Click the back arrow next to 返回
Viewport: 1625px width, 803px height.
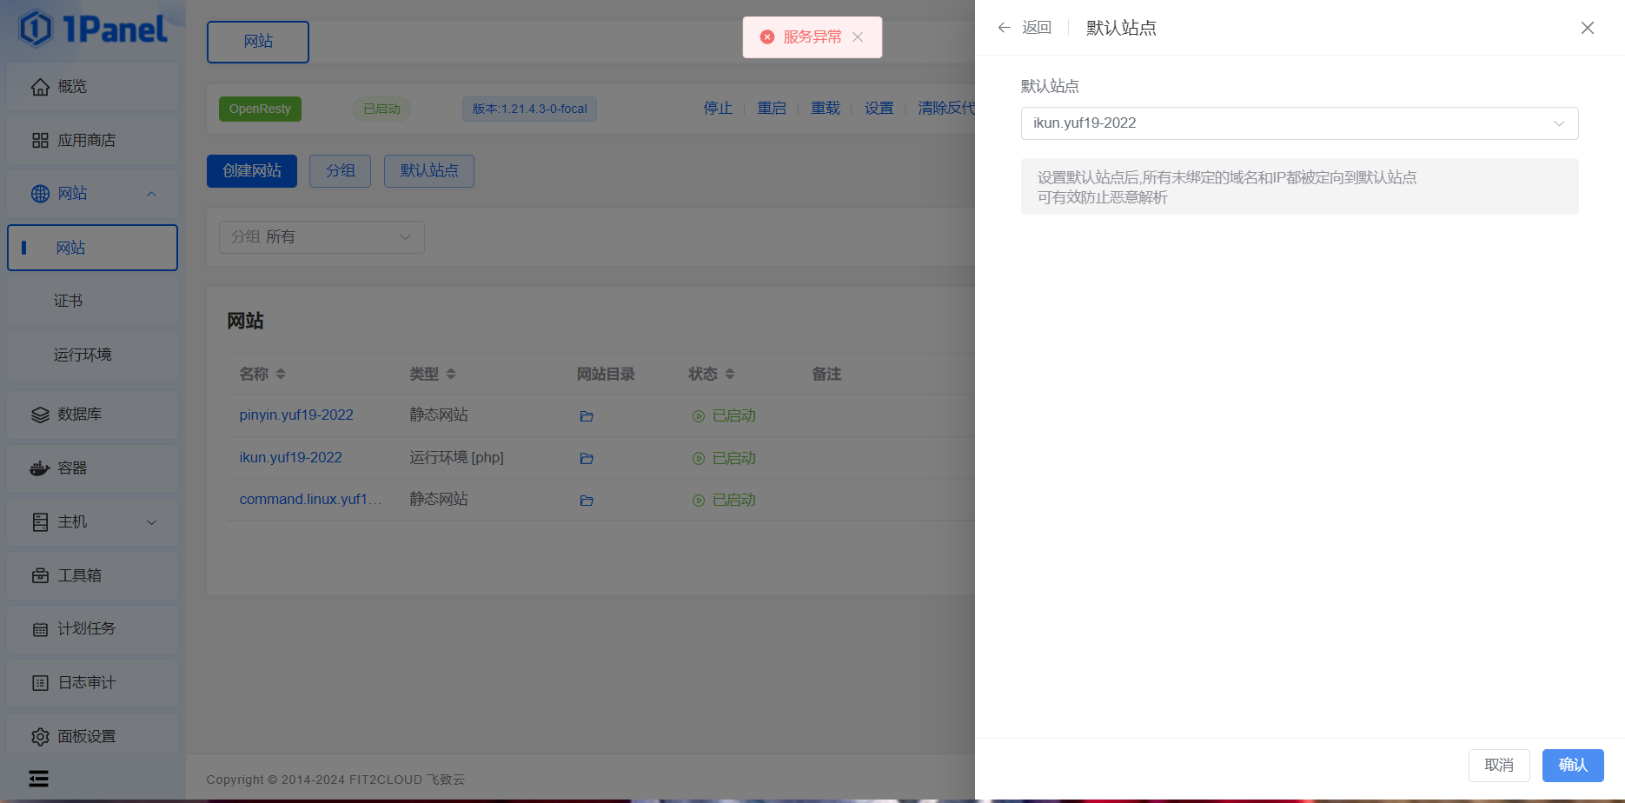1005,28
